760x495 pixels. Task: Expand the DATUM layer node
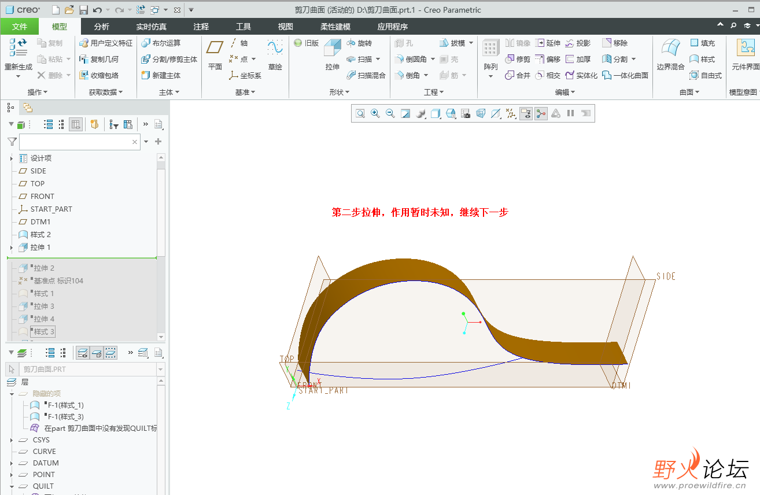click(x=12, y=463)
